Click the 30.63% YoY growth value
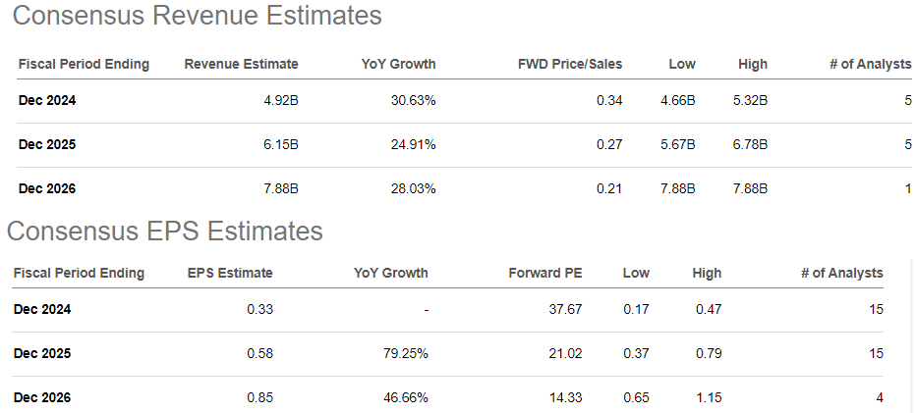The width and height of the screenshot is (916, 413). click(413, 99)
